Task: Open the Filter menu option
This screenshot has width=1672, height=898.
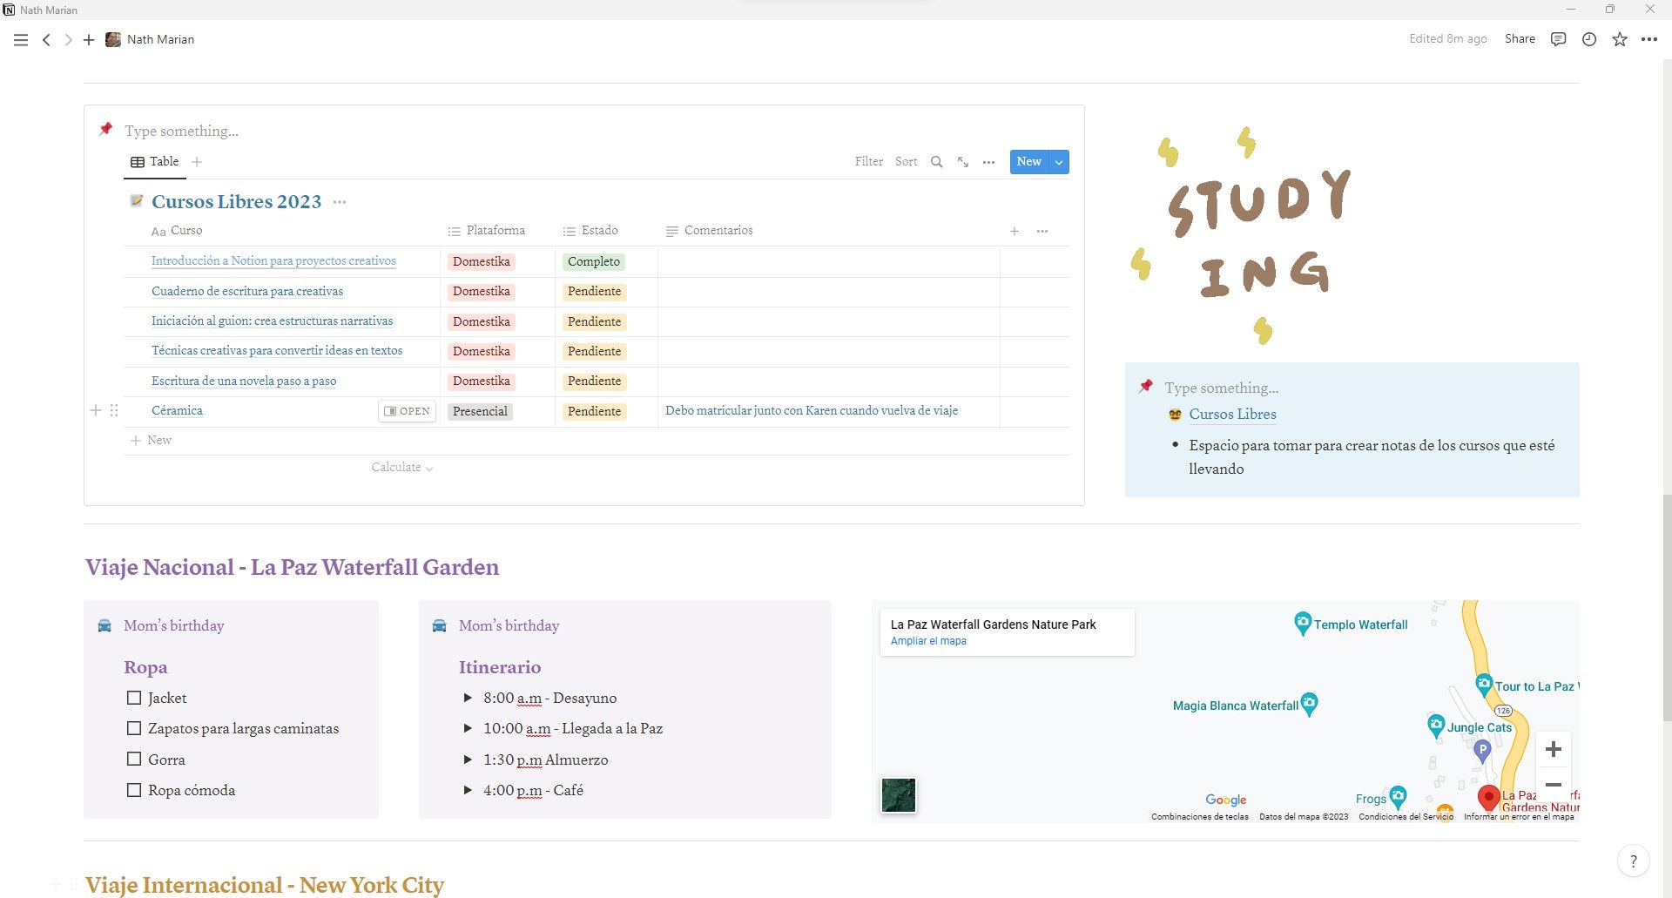Action: tap(869, 162)
